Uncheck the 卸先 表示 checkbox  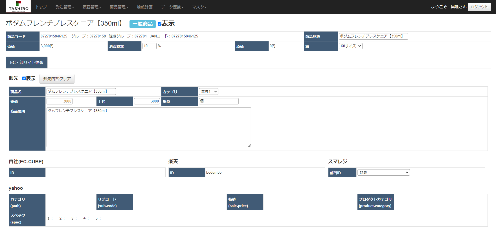click(x=24, y=79)
